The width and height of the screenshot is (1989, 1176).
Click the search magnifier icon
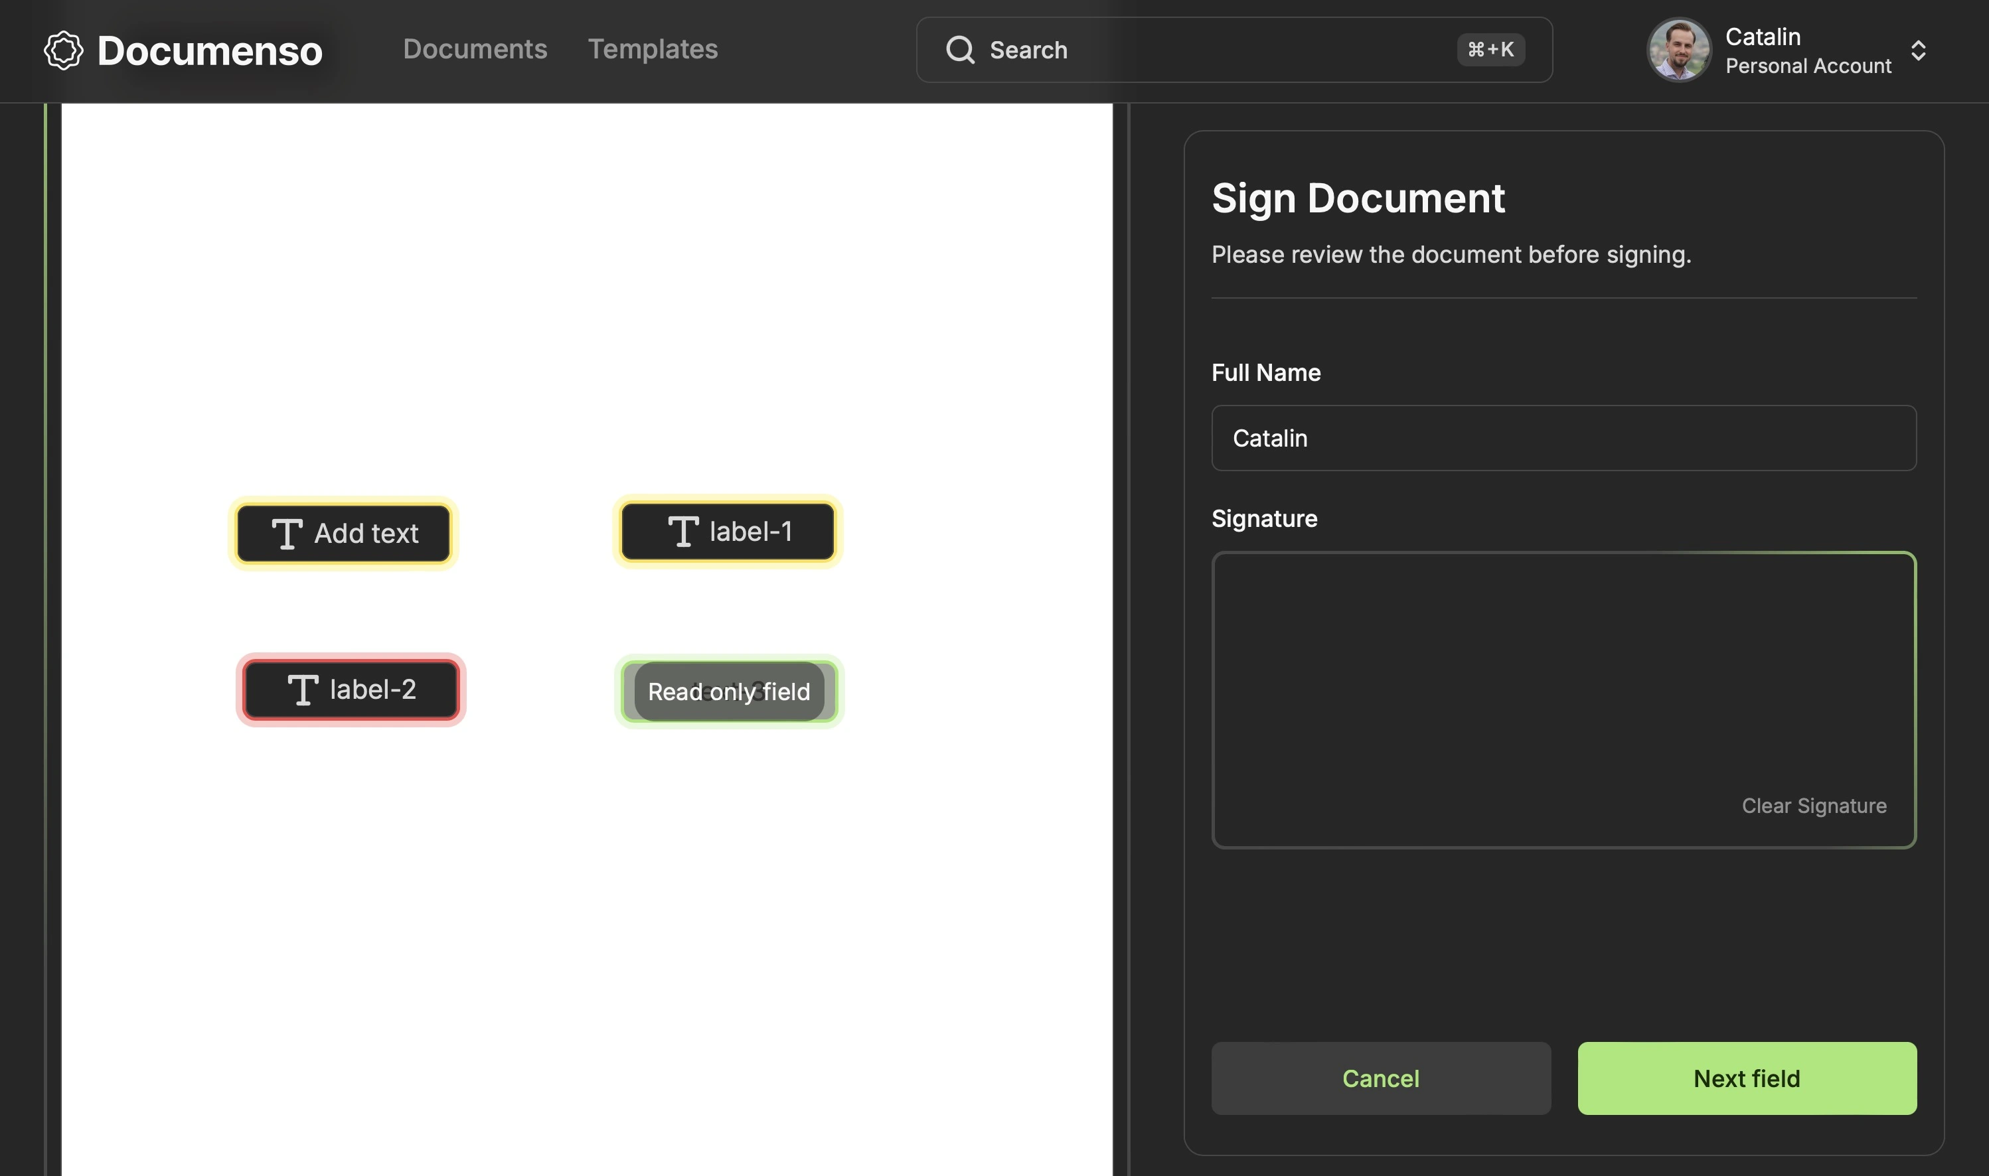point(960,50)
